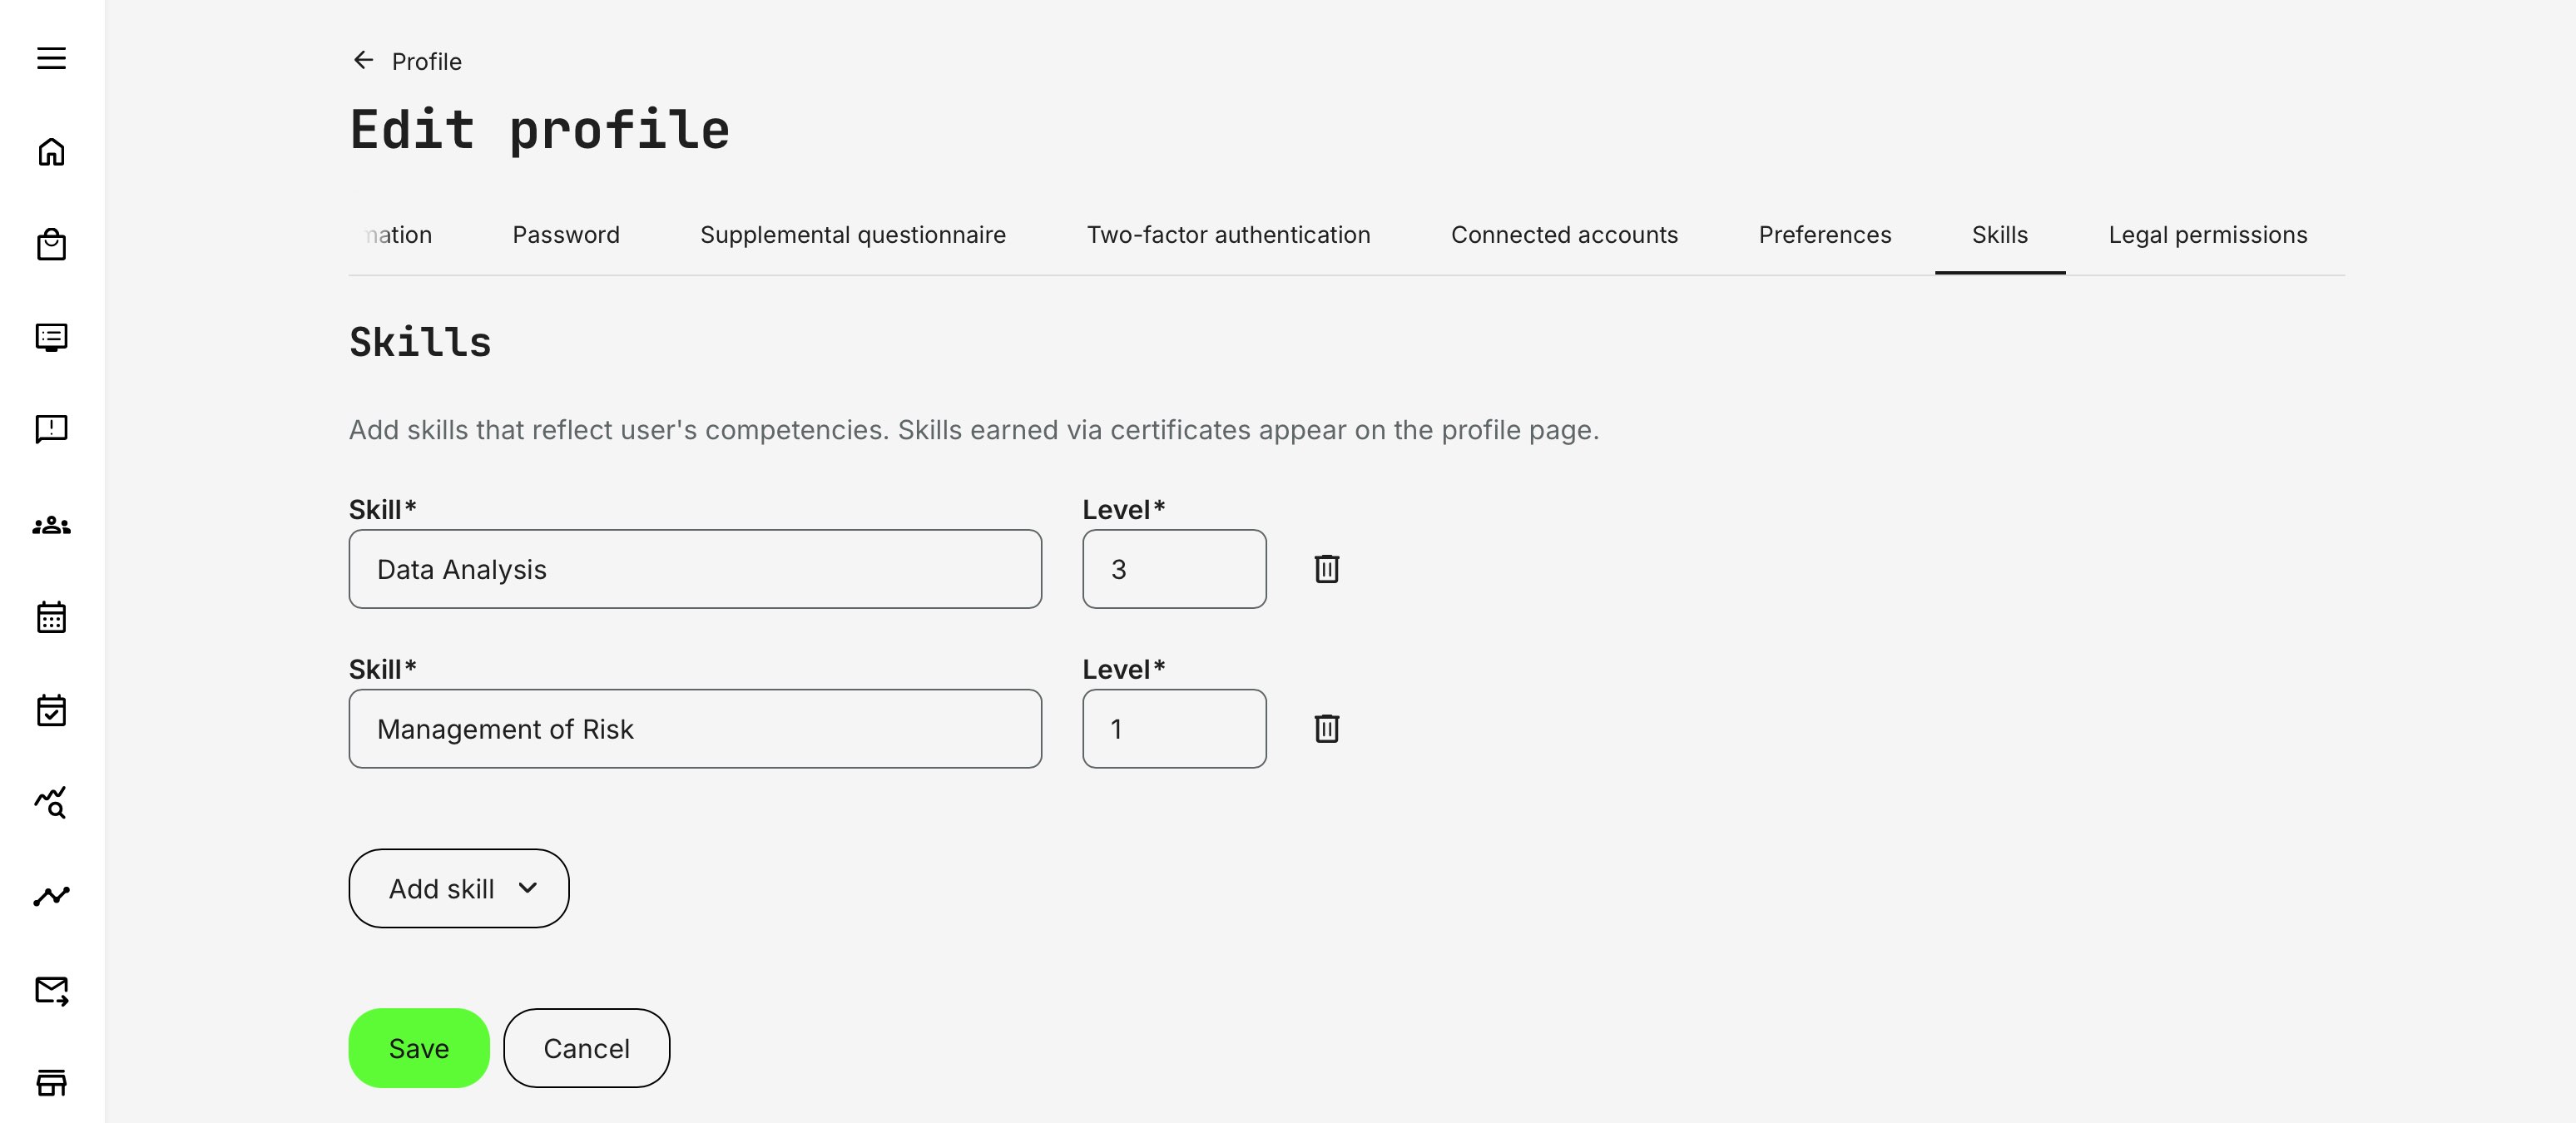The width and height of the screenshot is (2576, 1123).
Task: Remove the Management of Risk skill
Action: pos(1327,729)
